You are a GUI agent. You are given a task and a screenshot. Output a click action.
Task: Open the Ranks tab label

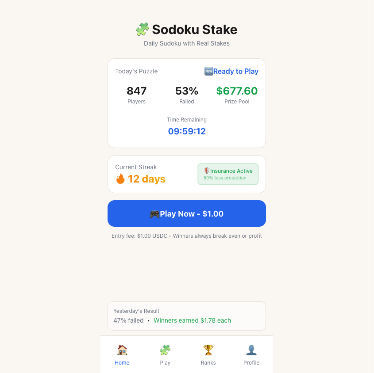(208, 363)
